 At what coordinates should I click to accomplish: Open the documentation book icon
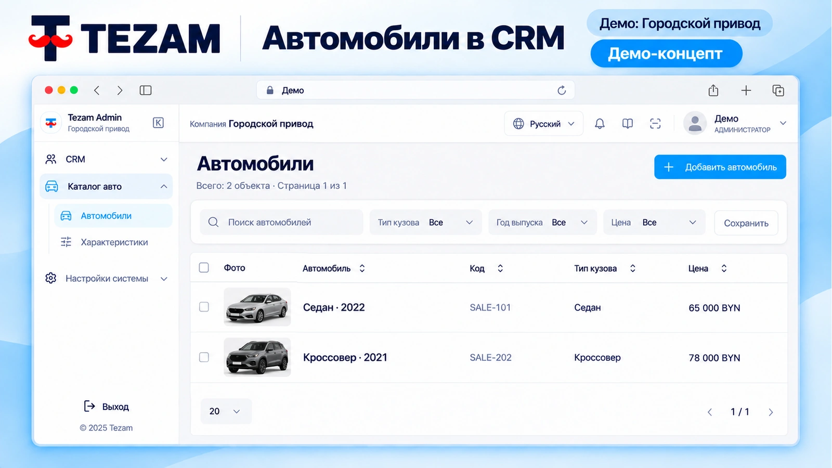point(628,124)
